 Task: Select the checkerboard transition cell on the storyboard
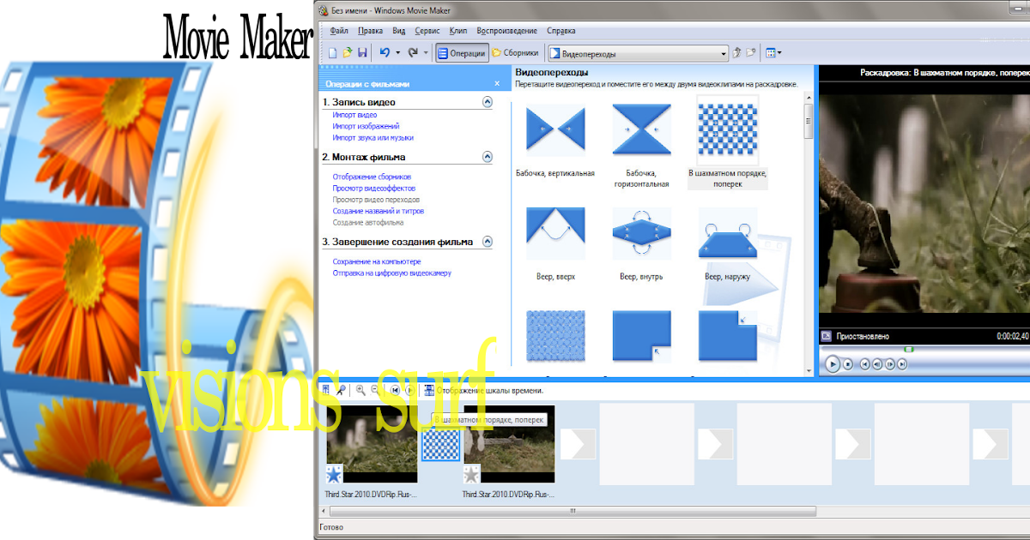tap(441, 444)
